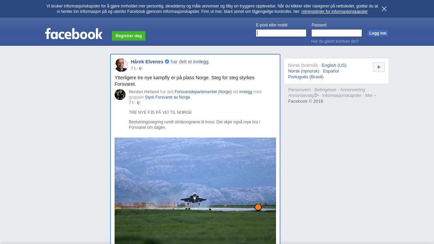Click the Logg inn button

[378, 33]
